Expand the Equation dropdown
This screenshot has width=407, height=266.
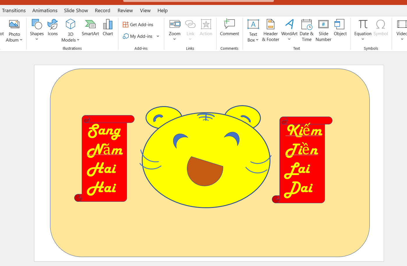click(363, 39)
